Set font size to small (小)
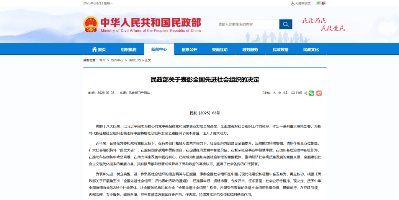 [285, 93]
